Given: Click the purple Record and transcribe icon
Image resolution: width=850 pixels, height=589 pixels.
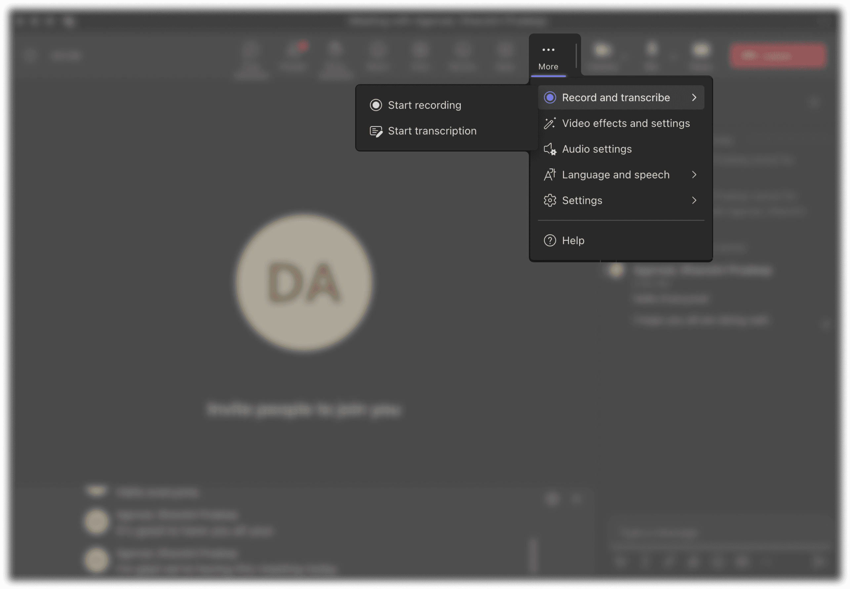Looking at the screenshot, I should [549, 98].
